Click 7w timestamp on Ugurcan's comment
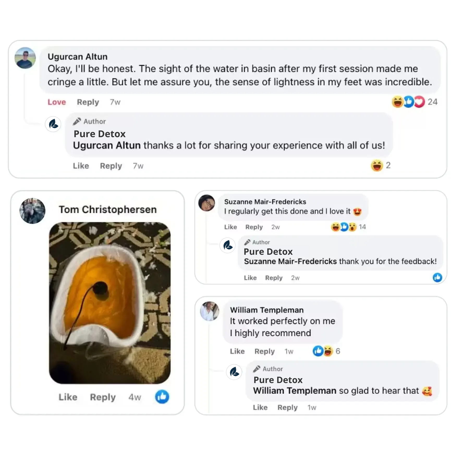Screen dimensions: 455x455 coord(115,102)
